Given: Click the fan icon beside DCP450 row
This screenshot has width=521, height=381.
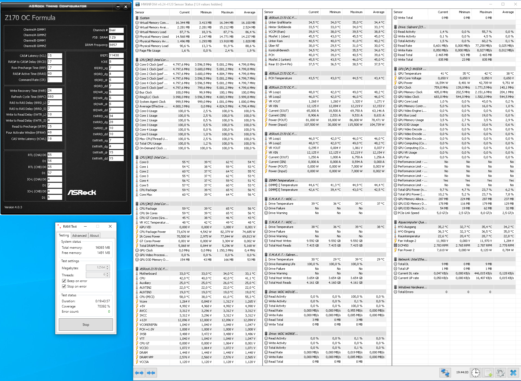Looking at the screenshot, I should (395, 245).
